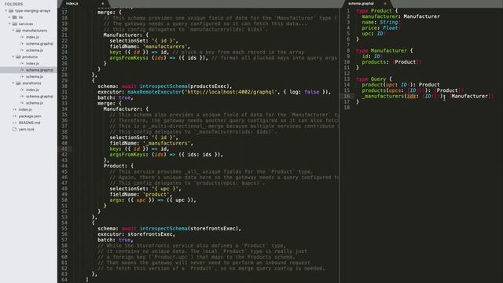Click line number 16 in right gutter
This screenshot has width=503, height=283.
pyautogui.click(x=347, y=96)
